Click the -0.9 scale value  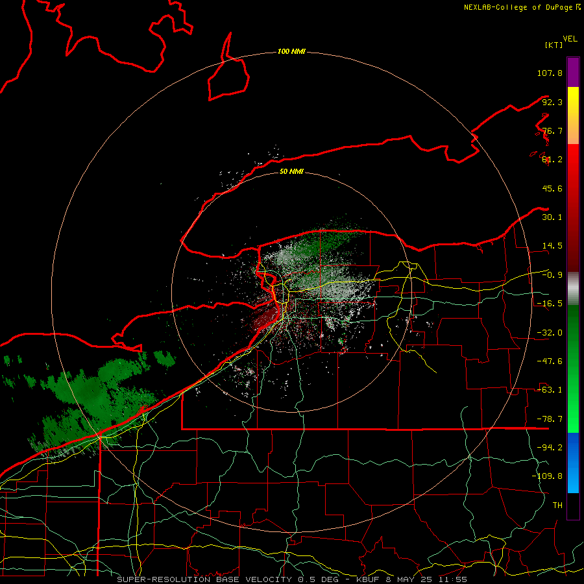point(552,275)
